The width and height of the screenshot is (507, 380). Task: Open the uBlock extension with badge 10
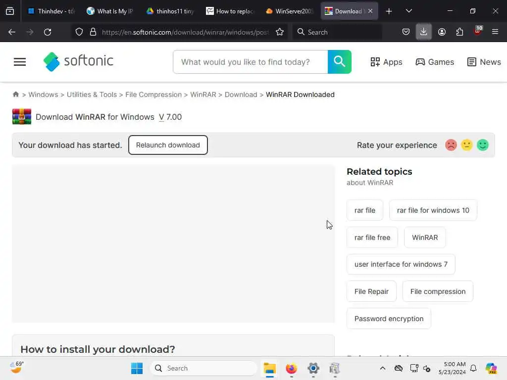(x=478, y=31)
